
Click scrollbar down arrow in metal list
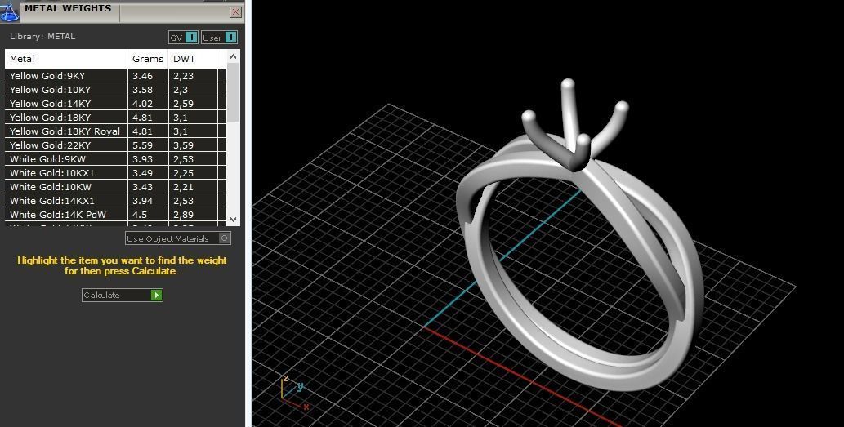pyautogui.click(x=233, y=220)
